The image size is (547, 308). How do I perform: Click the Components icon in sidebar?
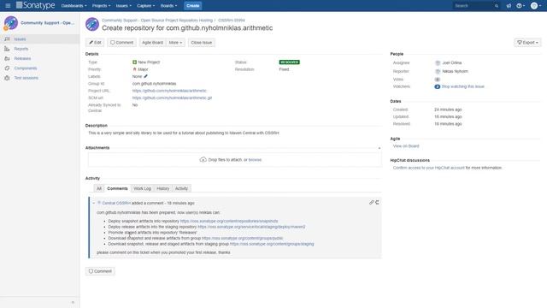pos(7,68)
